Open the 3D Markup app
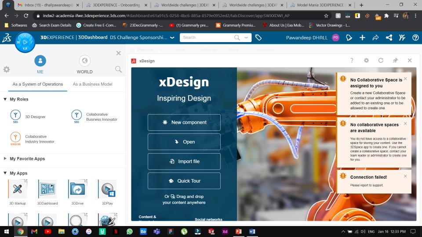The width and height of the screenshot is (422, 237). [x=18, y=189]
